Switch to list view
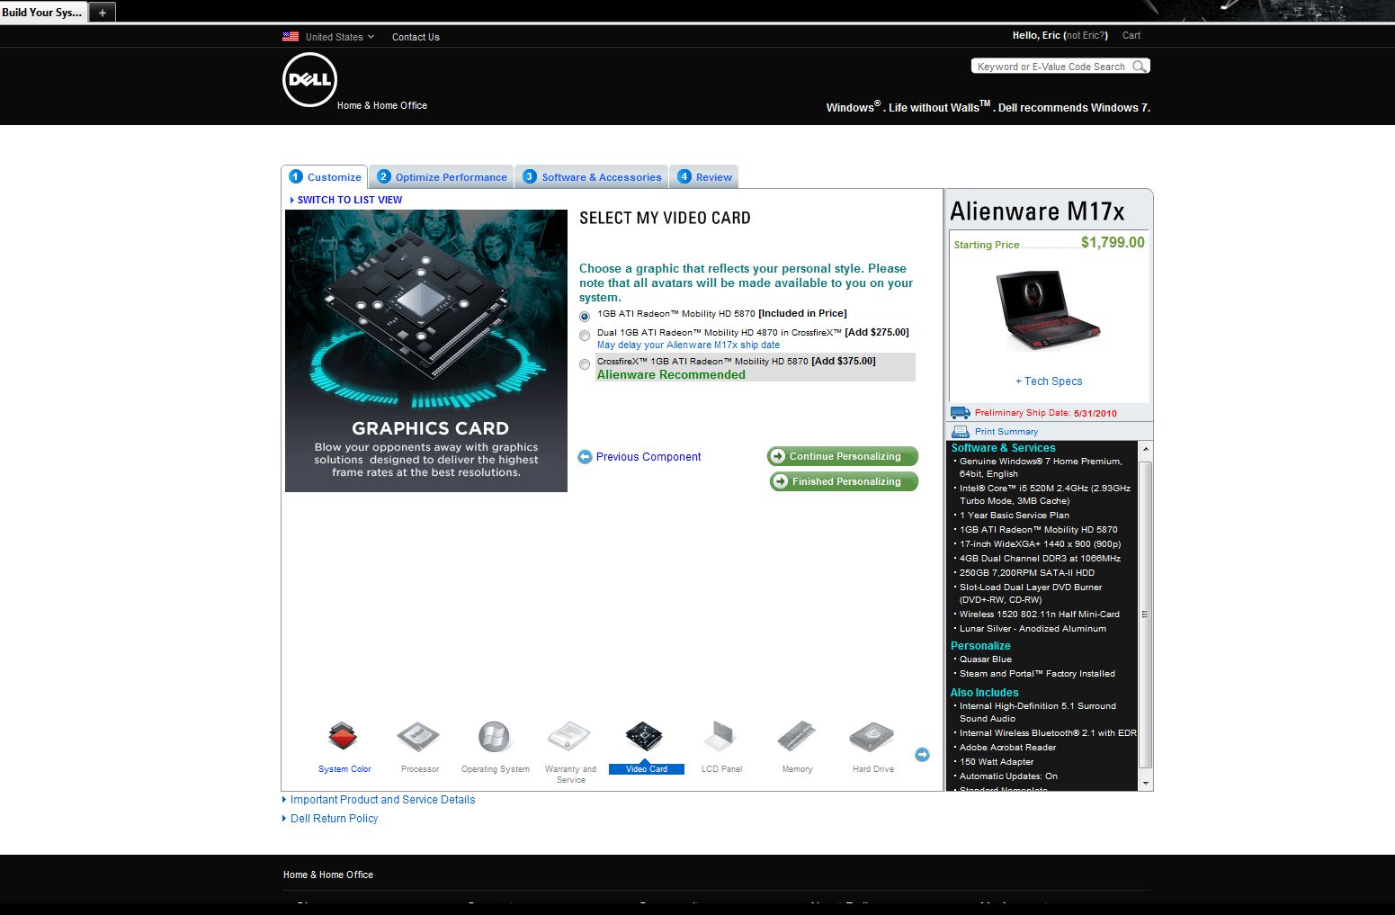1395x915 pixels. coord(349,200)
